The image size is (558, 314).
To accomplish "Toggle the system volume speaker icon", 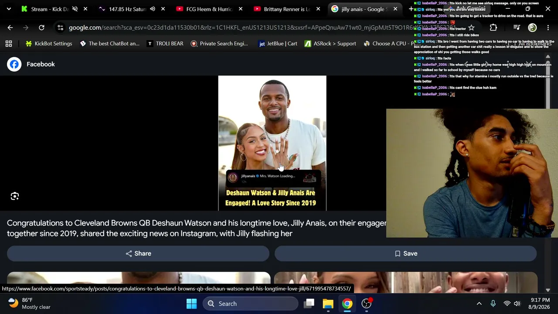I will pyautogui.click(x=517, y=304).
